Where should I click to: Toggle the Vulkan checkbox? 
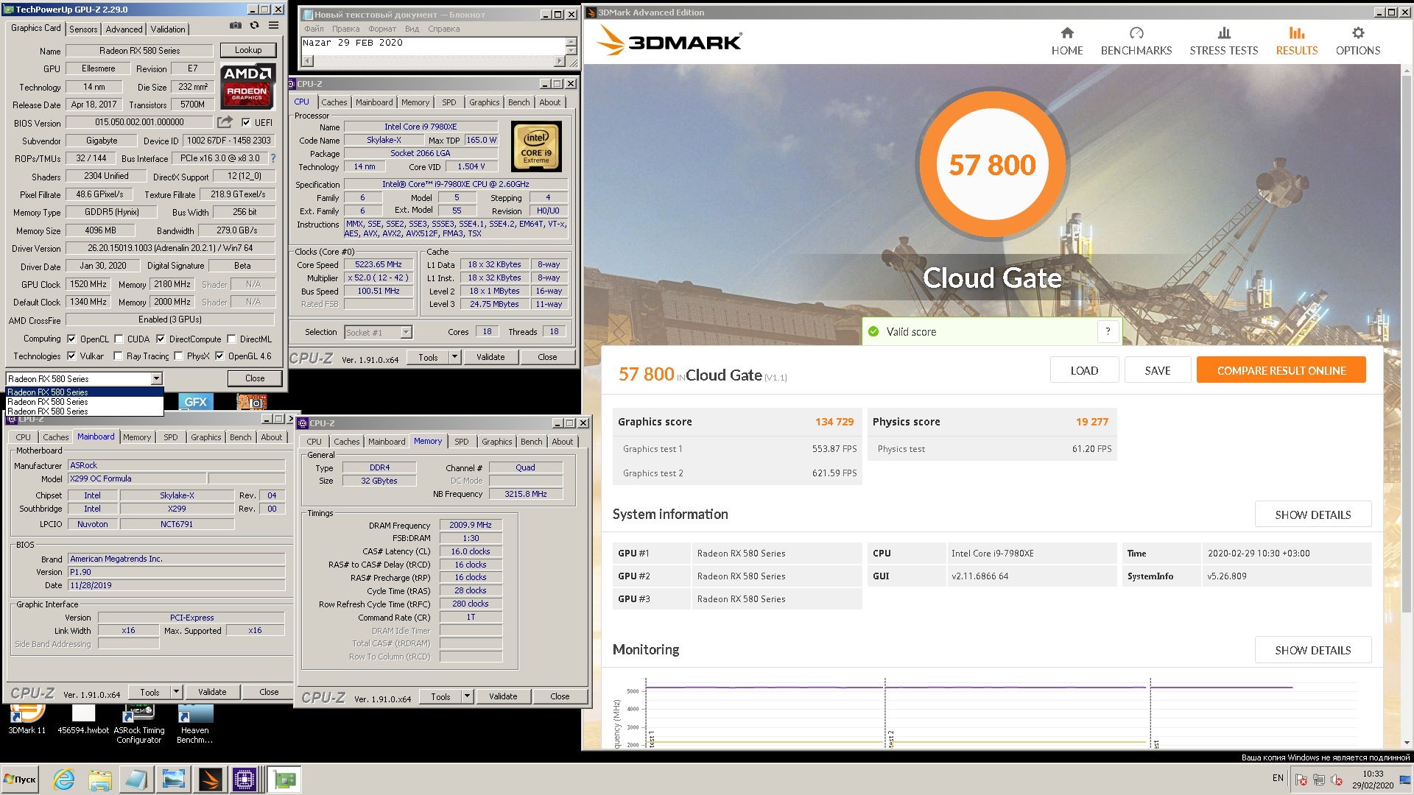coord(71,356)
